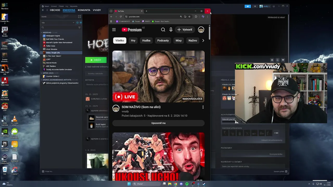Screen dimensions: 333x187
Task: Open Steam library advanced filter icon
Action: (x=79, y=27)
